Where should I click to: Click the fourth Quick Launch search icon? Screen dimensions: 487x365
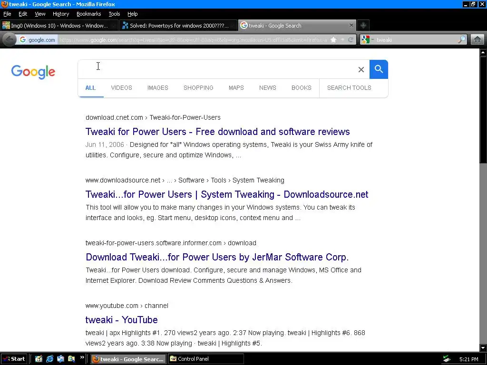coord(71,359)
